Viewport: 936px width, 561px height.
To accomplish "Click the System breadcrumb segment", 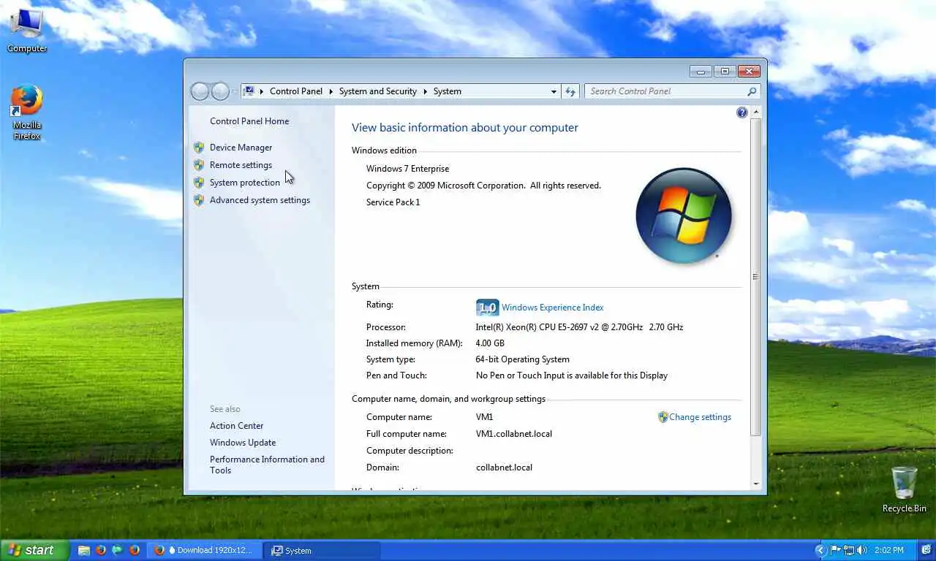I will click(447, 91).
